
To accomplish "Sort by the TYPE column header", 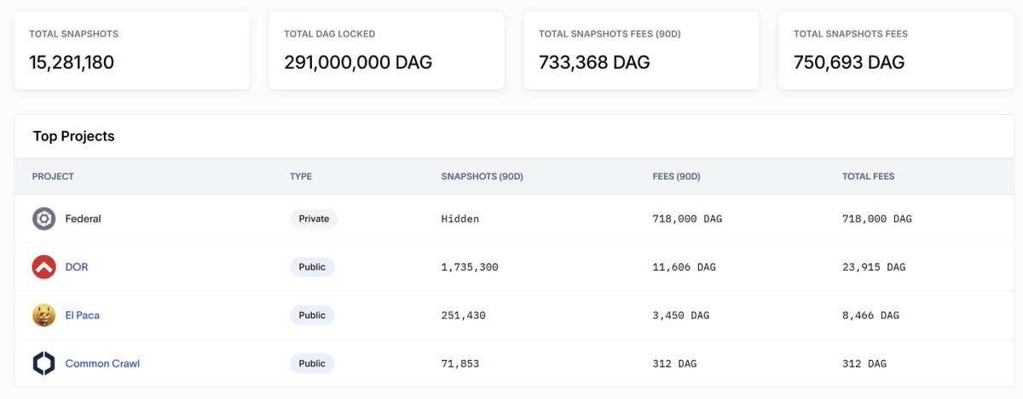I will [x=301, y=177].
